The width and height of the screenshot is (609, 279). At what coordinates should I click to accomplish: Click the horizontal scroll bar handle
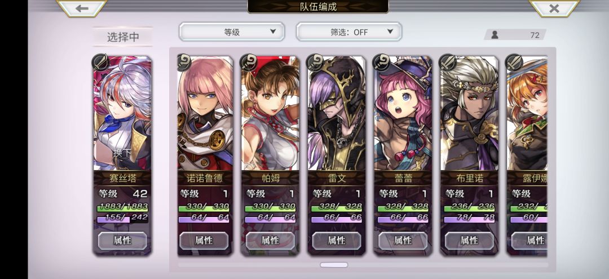point(334,265)
